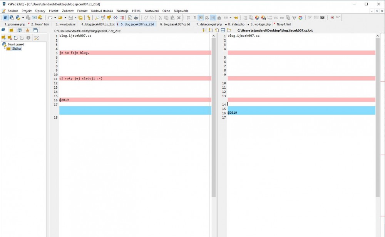Click the project settings wrench icon
Viewport: 385px width, 237px height.
(x=37, y=37)
